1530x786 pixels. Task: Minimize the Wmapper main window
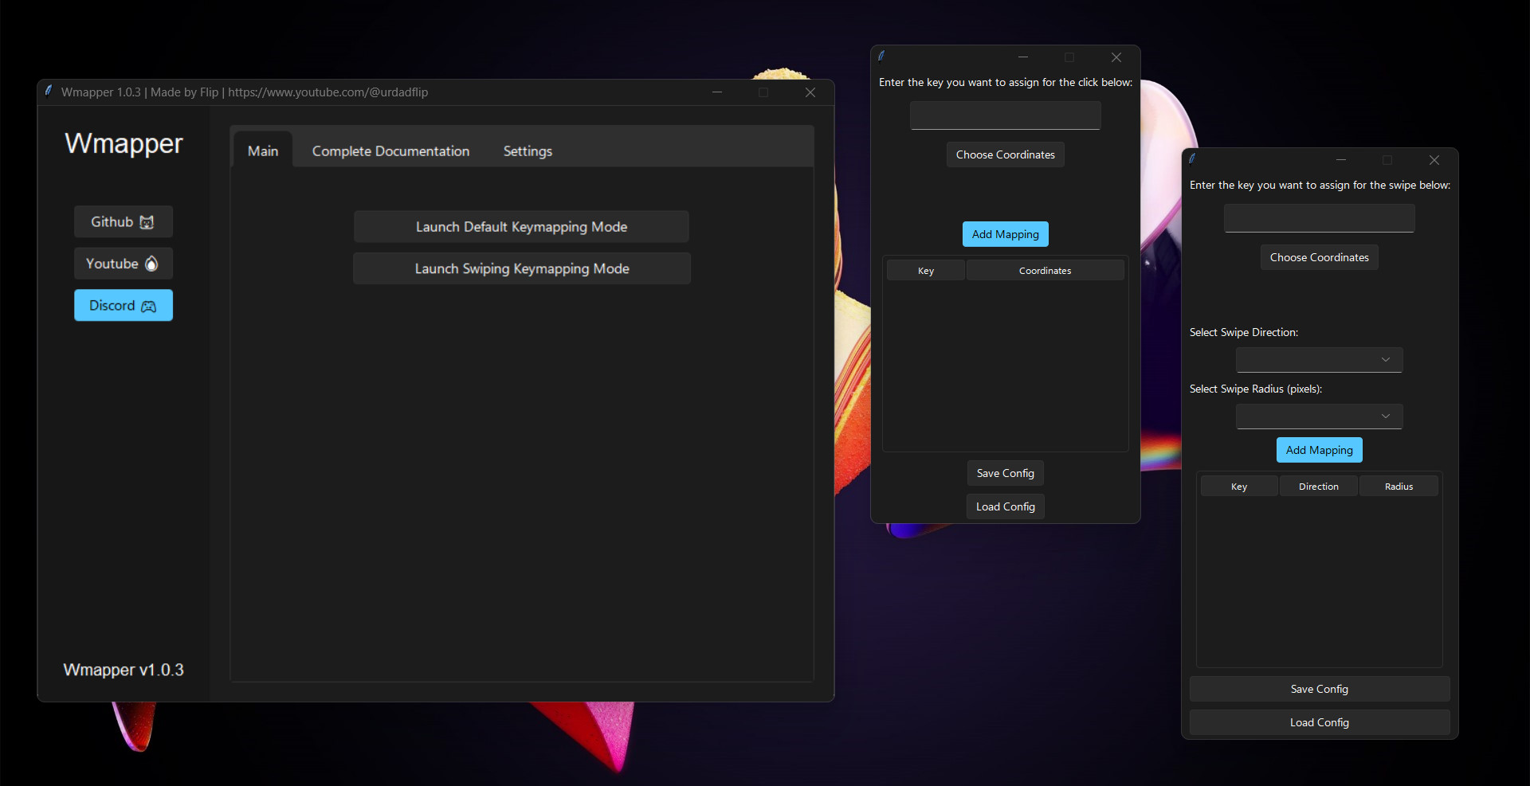(x=717, y=92)
